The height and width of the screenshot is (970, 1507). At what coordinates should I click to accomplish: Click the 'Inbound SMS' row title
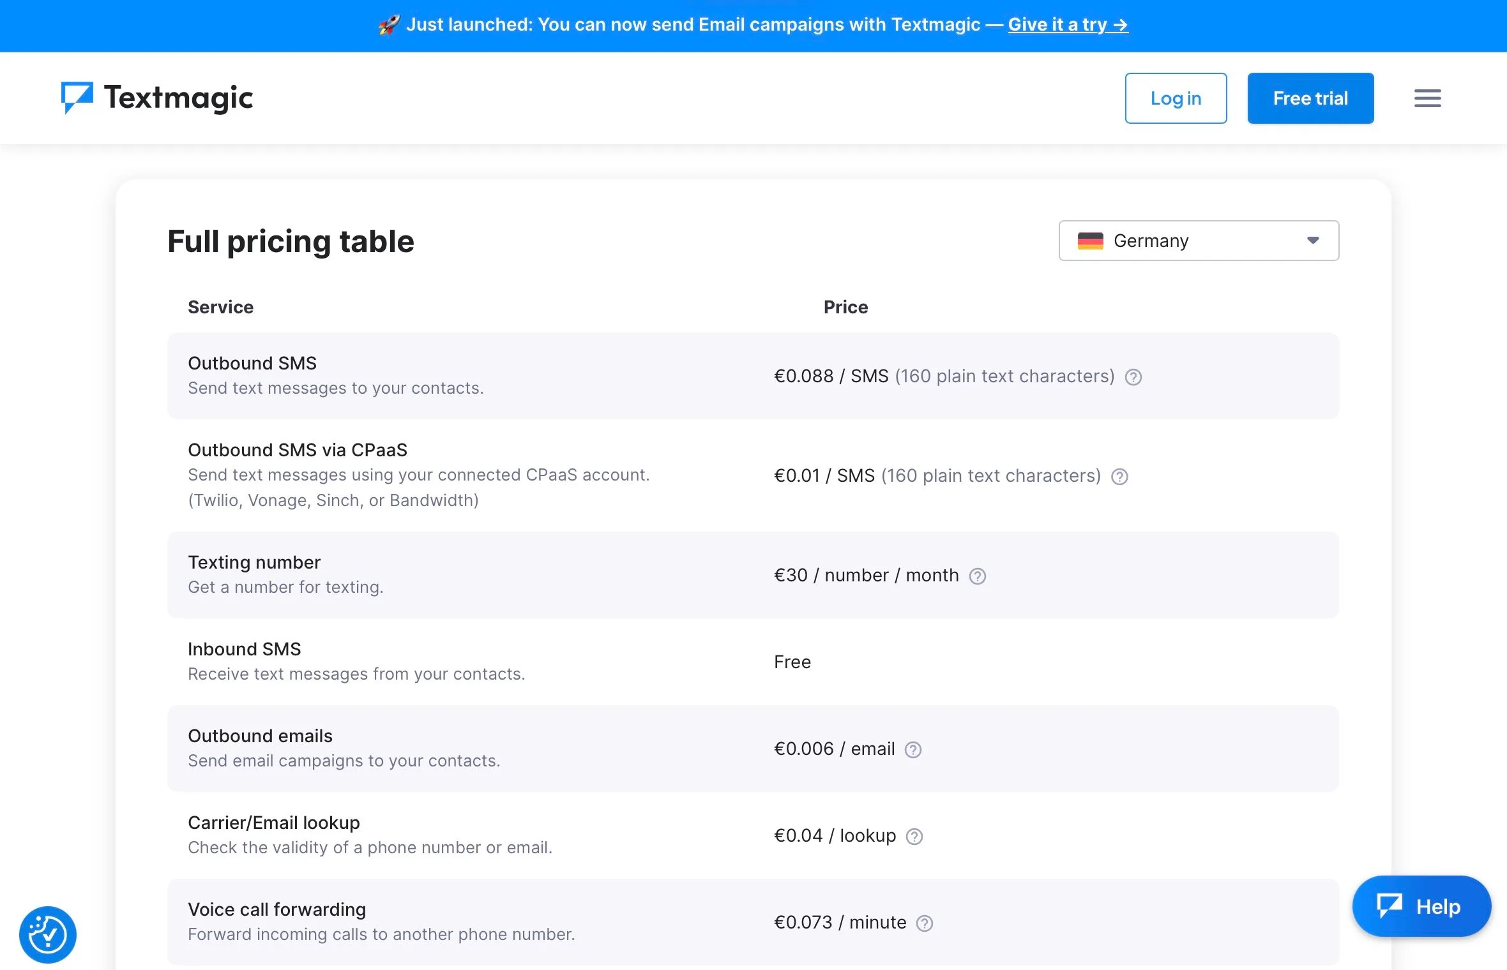[245, 649]
